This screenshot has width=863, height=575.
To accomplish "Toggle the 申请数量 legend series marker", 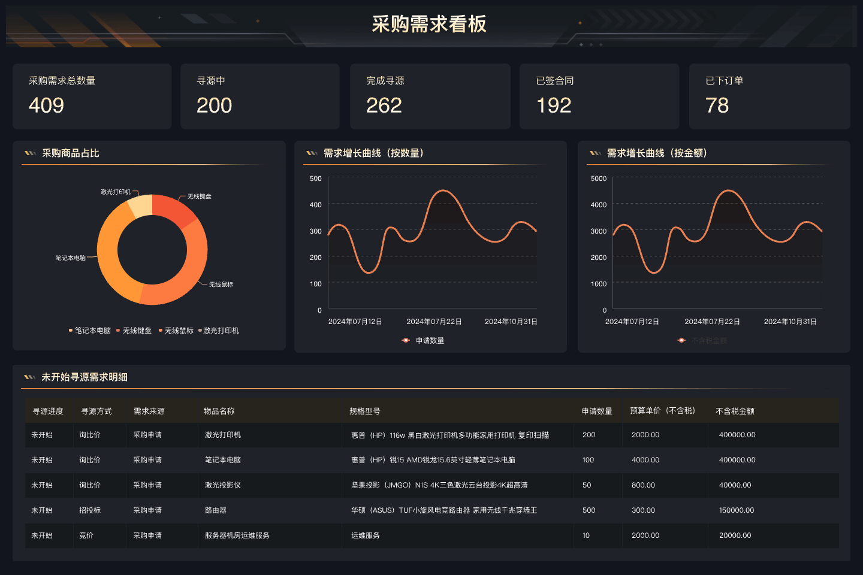I will click(x=406, y=340).
